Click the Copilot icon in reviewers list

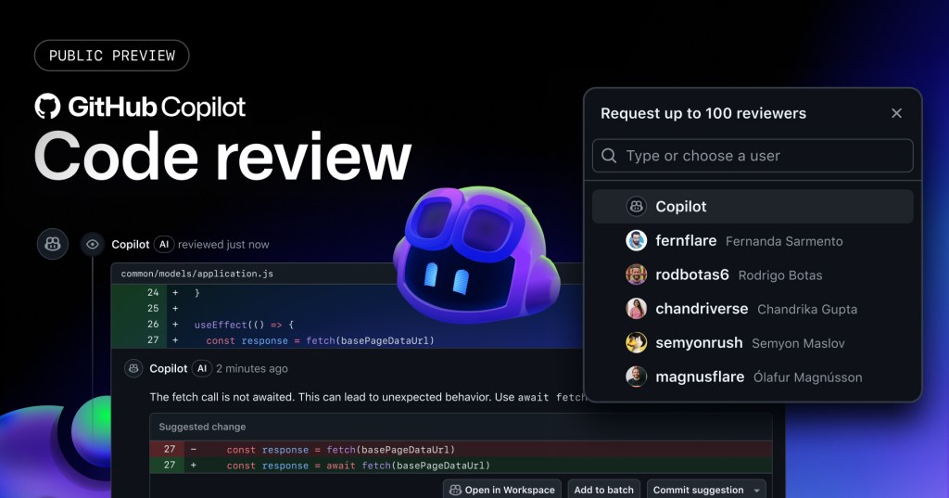coord(636,207)
